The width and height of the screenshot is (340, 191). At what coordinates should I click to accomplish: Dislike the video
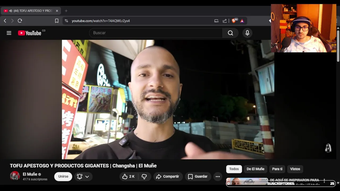click(x=144, y=176)
